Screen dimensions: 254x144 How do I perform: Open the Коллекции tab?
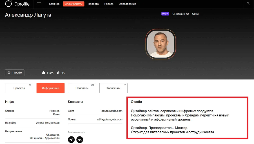coord(113,88)
